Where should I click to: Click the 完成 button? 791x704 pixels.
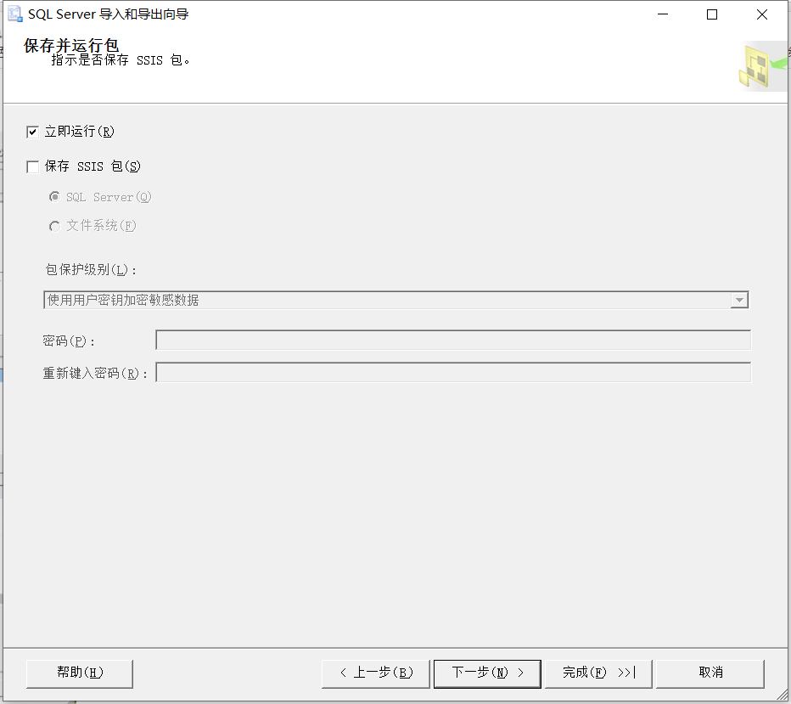coord(598,673)
